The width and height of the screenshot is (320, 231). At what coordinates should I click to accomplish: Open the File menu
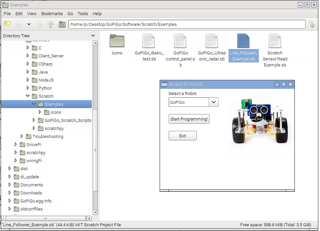7,14
